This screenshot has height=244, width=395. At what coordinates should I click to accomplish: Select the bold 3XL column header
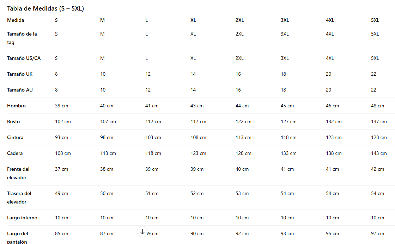click(285, 20)
